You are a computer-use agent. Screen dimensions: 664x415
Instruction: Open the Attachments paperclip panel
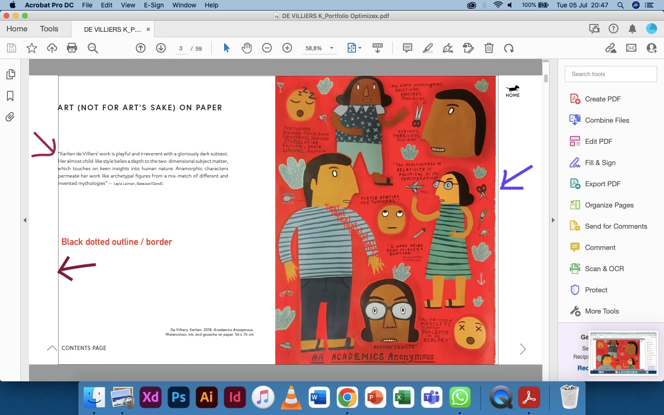[x=10, y=117]
